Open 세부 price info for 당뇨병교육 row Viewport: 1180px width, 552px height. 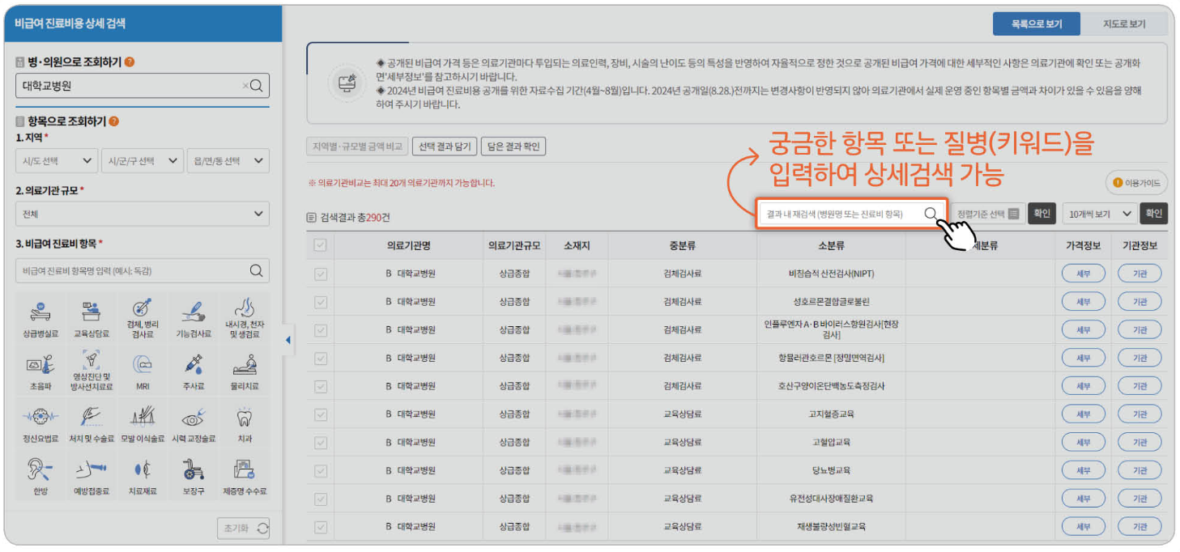point(1083,470)
